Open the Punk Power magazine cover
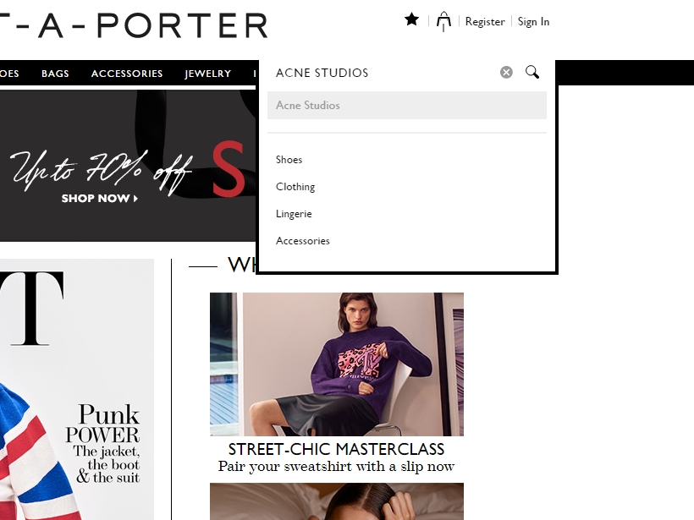Viewport: 694px width, 520px height. 77,390
